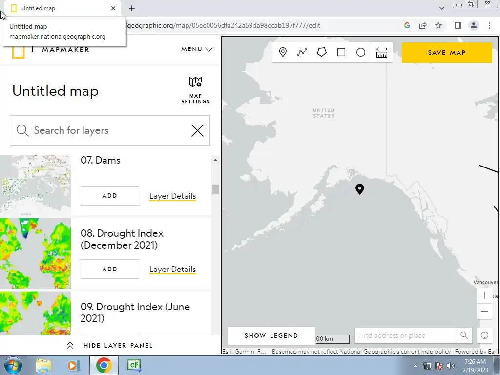The width and height of the screenshot is (500, 375).
Task: Click the Chrome taskbar icon
Action: pyautogui.click(x=104, y=365)
